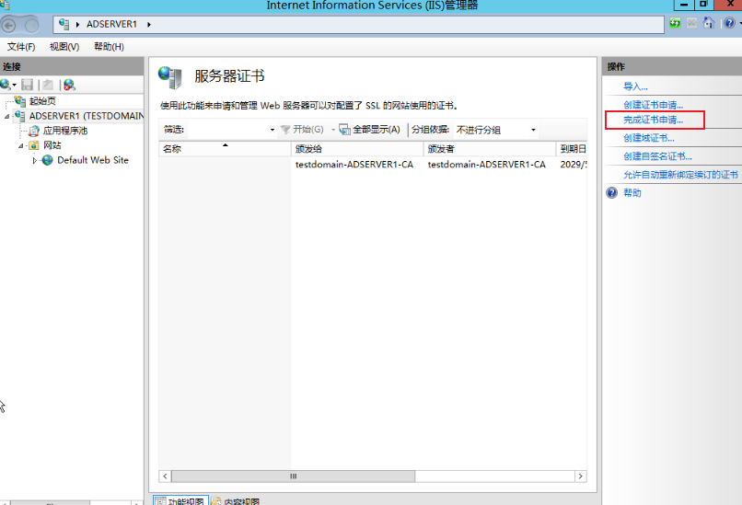Select the testdomain-ADSERVER1-CA cell under 颁发给

pos(354,165)
